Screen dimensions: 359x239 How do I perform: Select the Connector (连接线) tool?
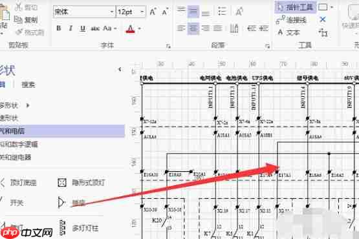[291, 20]
